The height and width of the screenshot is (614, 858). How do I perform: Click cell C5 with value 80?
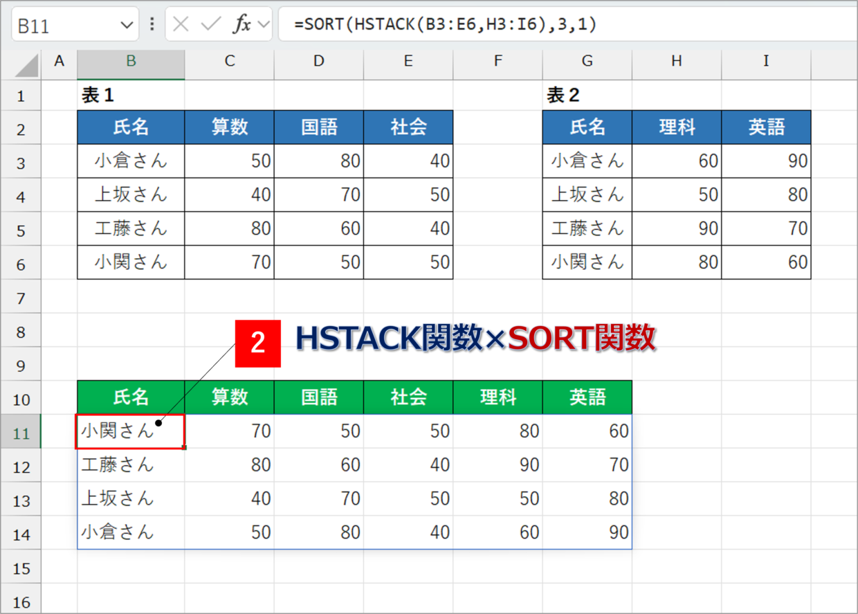[x=229, y=228]
